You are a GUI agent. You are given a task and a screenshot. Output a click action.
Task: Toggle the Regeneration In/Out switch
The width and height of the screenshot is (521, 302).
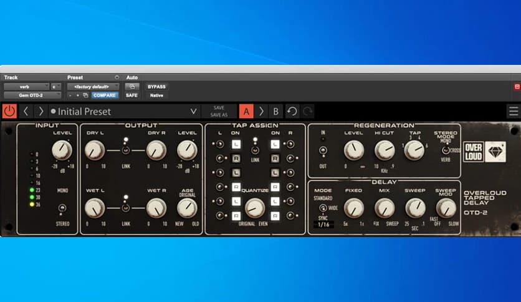(323, 150)
